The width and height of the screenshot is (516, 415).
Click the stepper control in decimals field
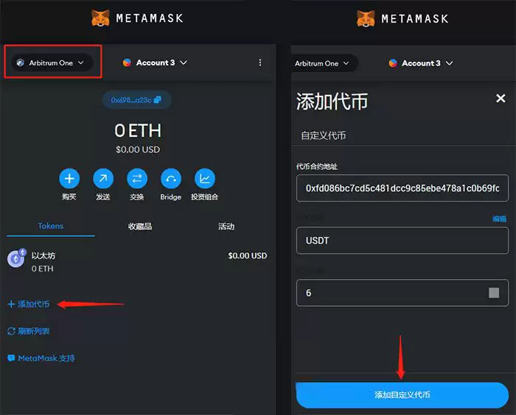pos(494,292)
